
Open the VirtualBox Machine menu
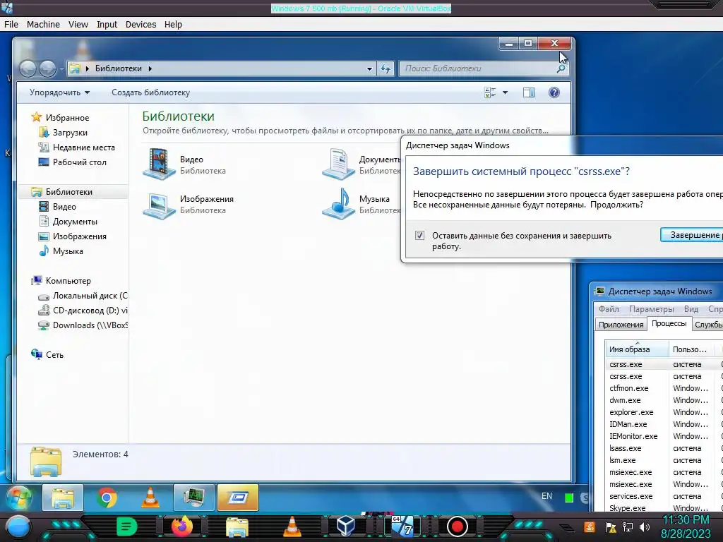(43, 25)
